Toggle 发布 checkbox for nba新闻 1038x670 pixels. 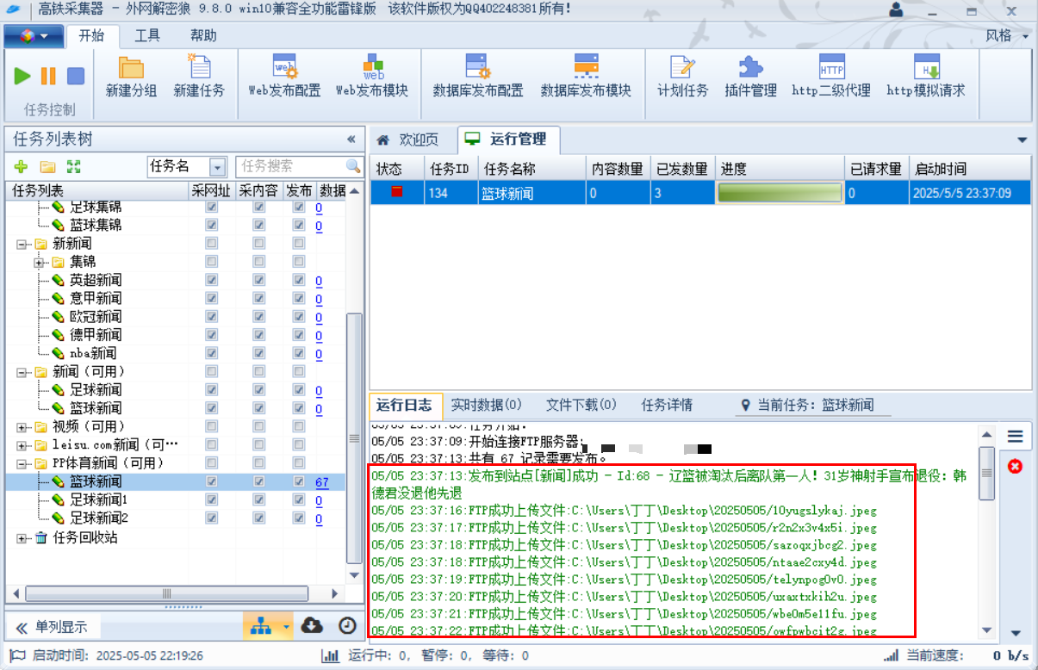298,353
